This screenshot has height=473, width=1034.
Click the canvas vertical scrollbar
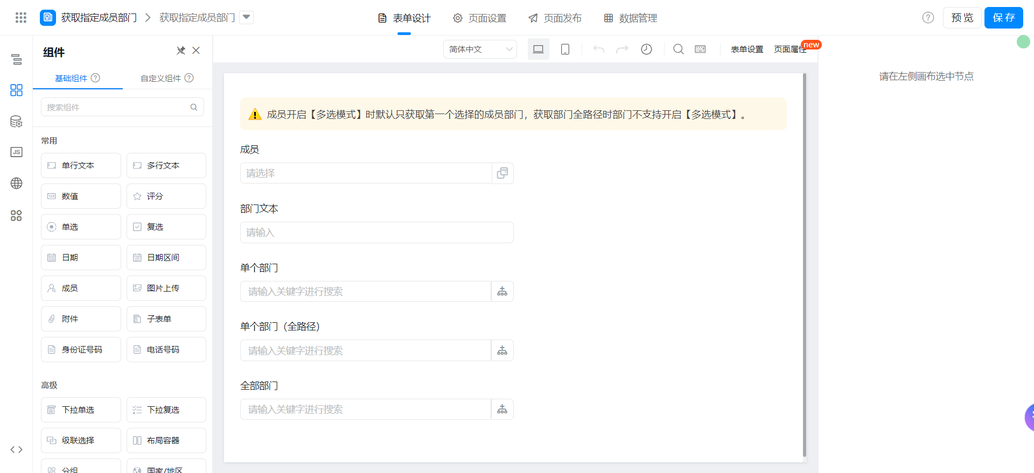(805, 265)
